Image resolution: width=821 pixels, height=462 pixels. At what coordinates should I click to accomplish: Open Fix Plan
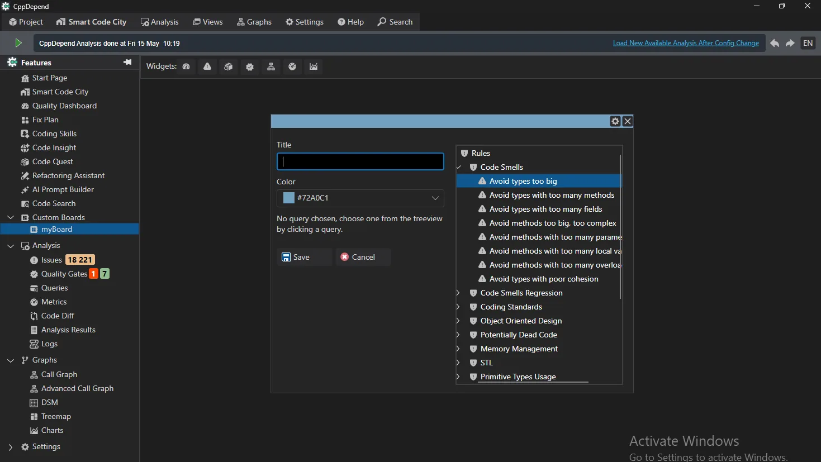point(45,120)
